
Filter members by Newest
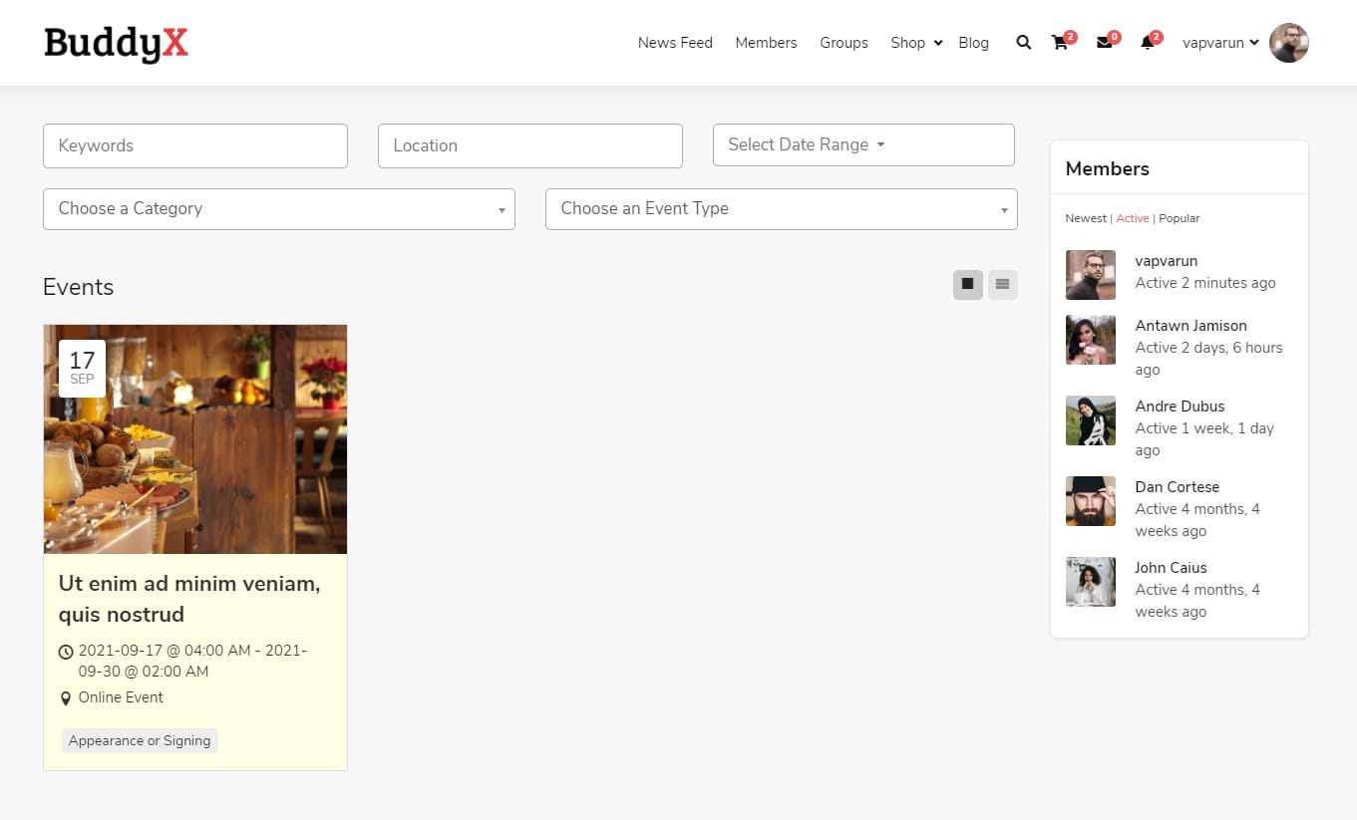click(1085, 218)
